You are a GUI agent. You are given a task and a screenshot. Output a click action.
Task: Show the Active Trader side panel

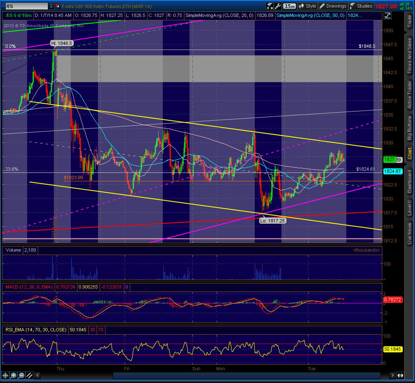[410, 95]
